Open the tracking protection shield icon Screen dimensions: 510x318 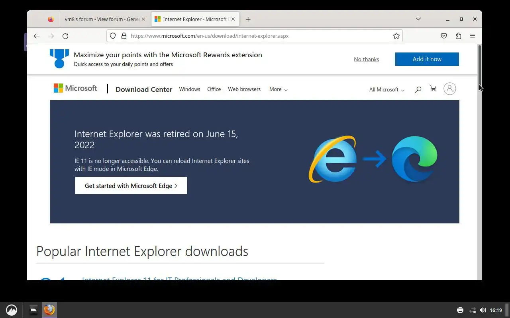tap(113, 36)
